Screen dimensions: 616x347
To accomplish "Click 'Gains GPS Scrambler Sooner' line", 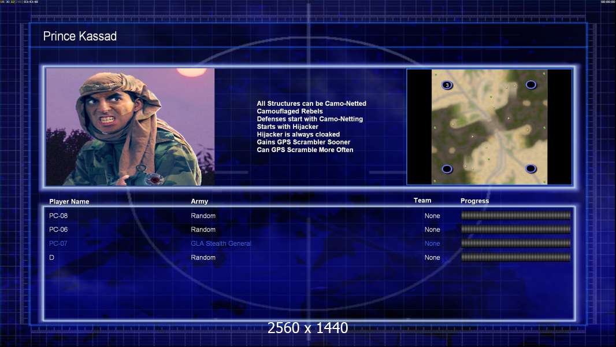I will [x=303, y=142].
